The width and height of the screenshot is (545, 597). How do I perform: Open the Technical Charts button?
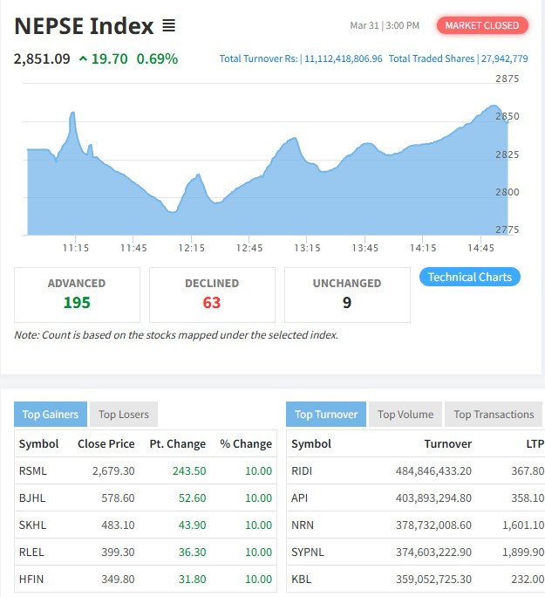(470, 277)
